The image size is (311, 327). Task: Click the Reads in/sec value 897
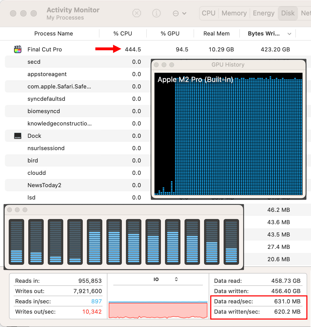pos(97,301)
